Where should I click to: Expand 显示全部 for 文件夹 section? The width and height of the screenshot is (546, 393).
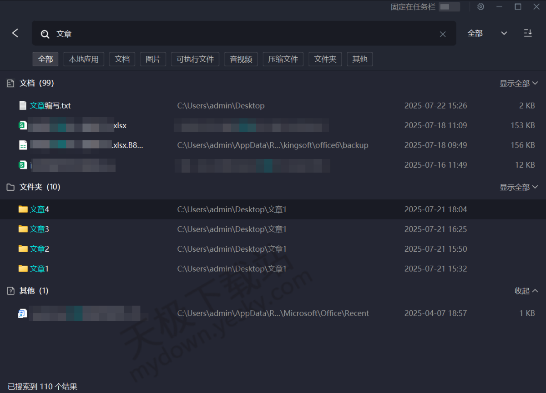point(519,187)
